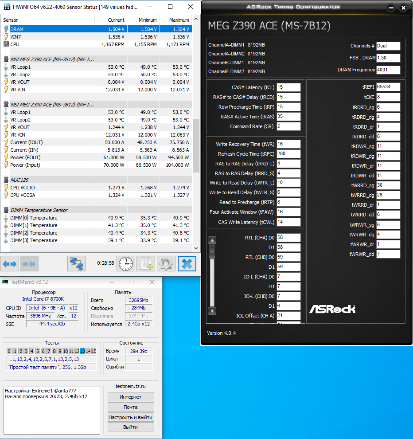Select DIMM[3] Temperature row
This screenshot has height=439, width=413.
click(x=96, y=240)
